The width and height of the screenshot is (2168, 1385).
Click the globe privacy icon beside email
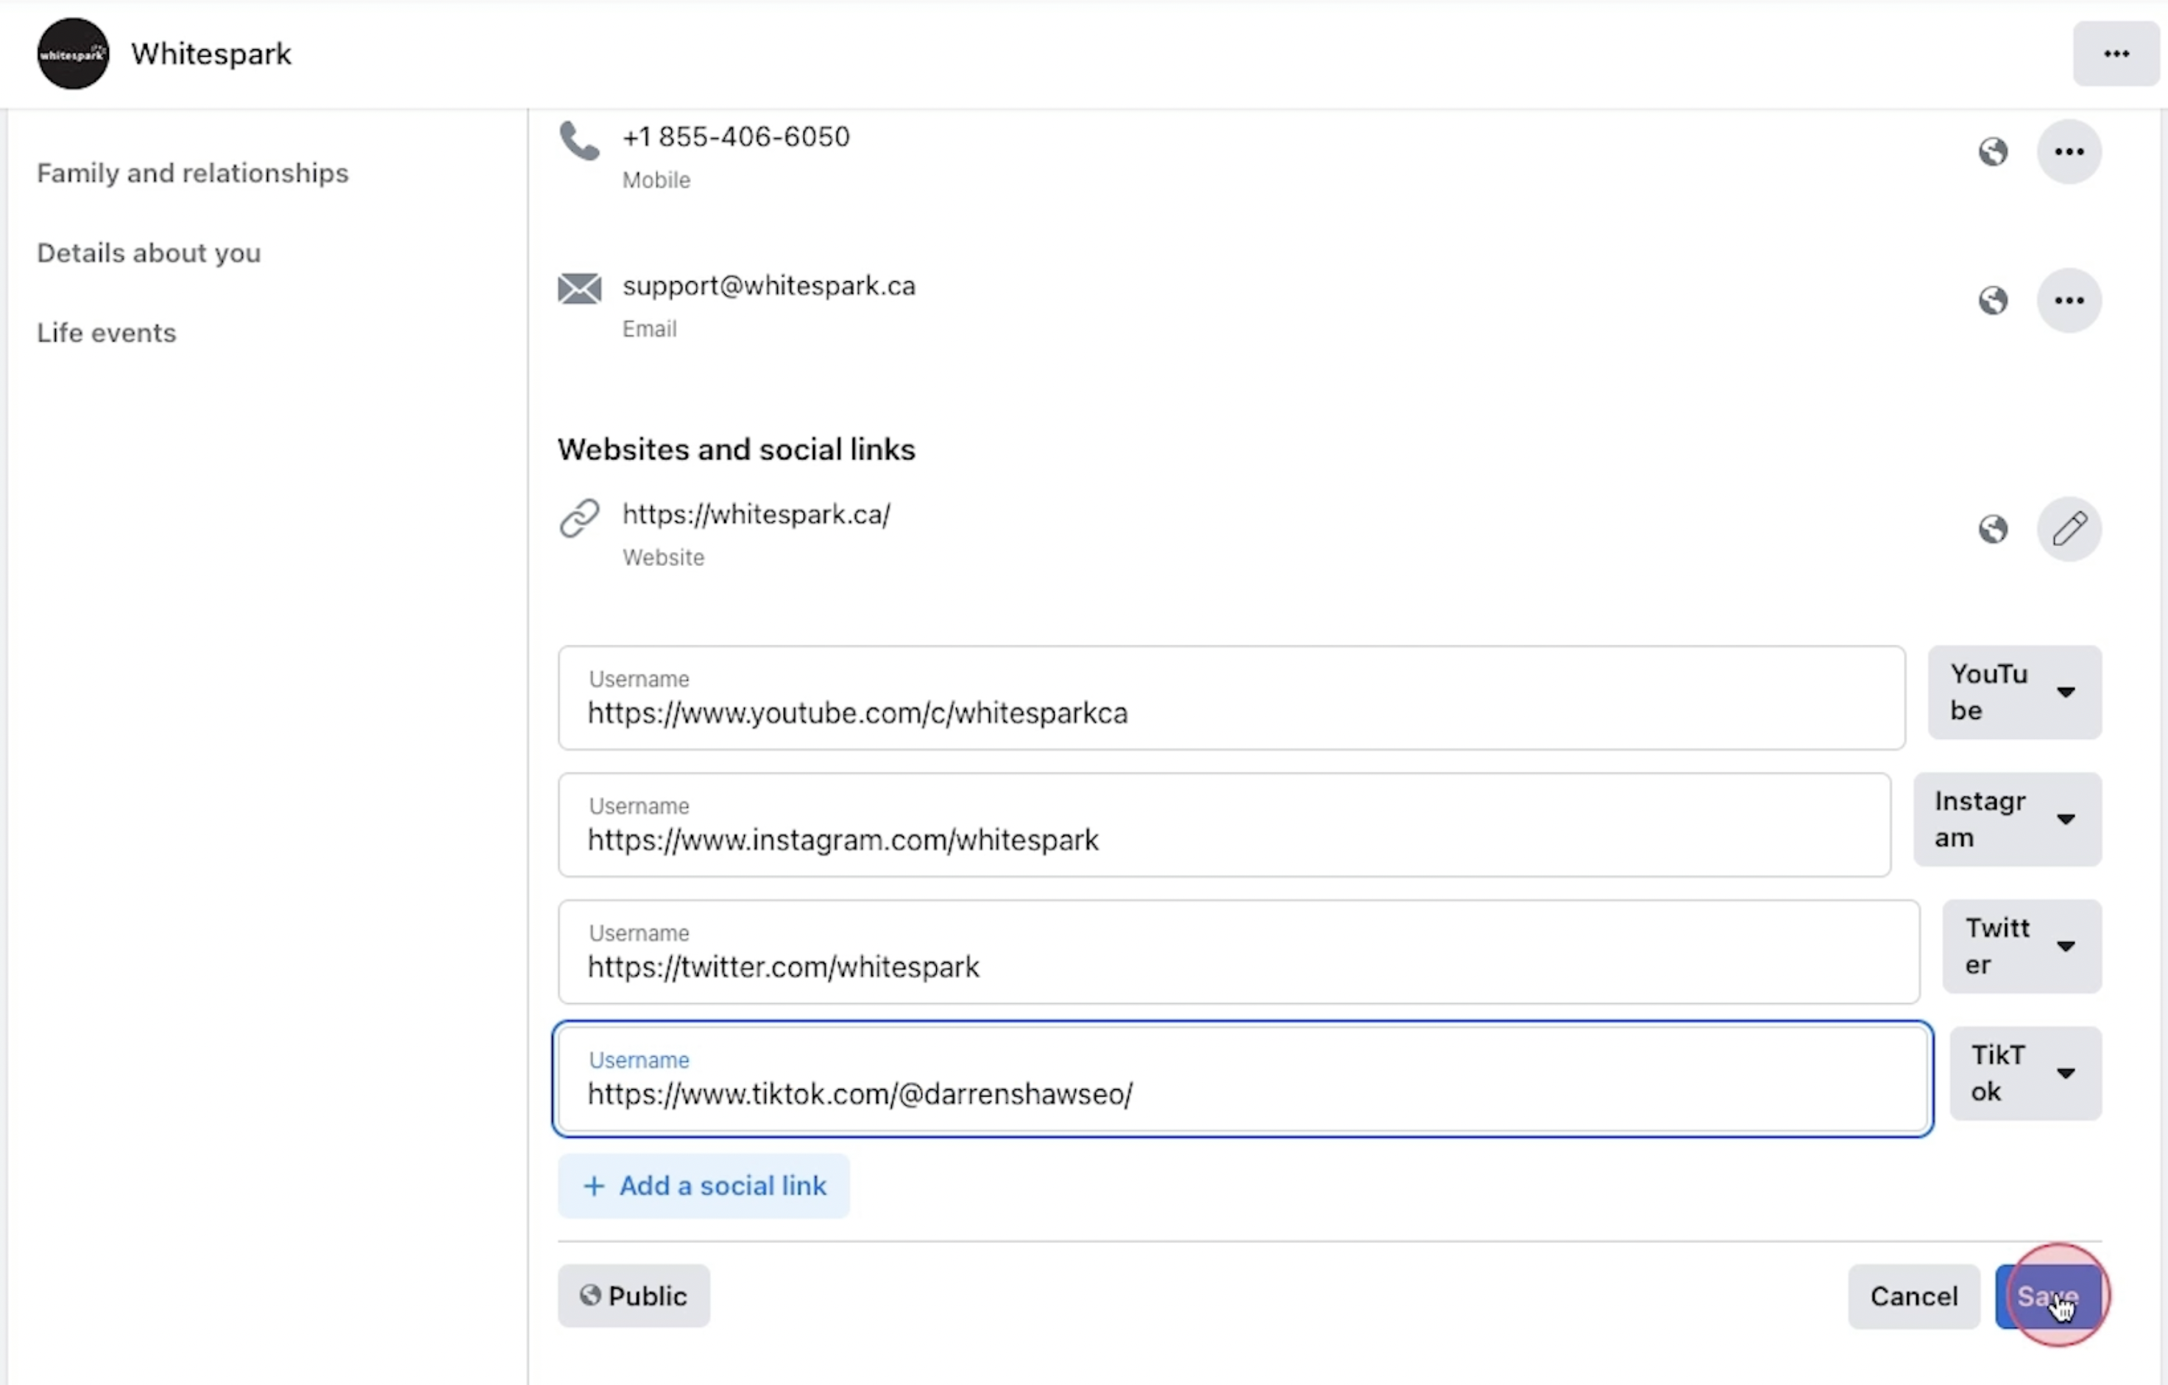tap(1992, 301)
